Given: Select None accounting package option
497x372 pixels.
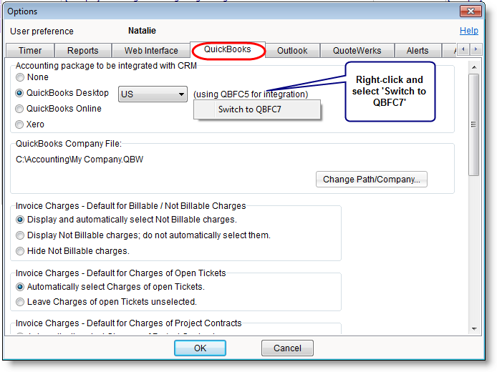Looking at the screenshot, I should (20, 77).
